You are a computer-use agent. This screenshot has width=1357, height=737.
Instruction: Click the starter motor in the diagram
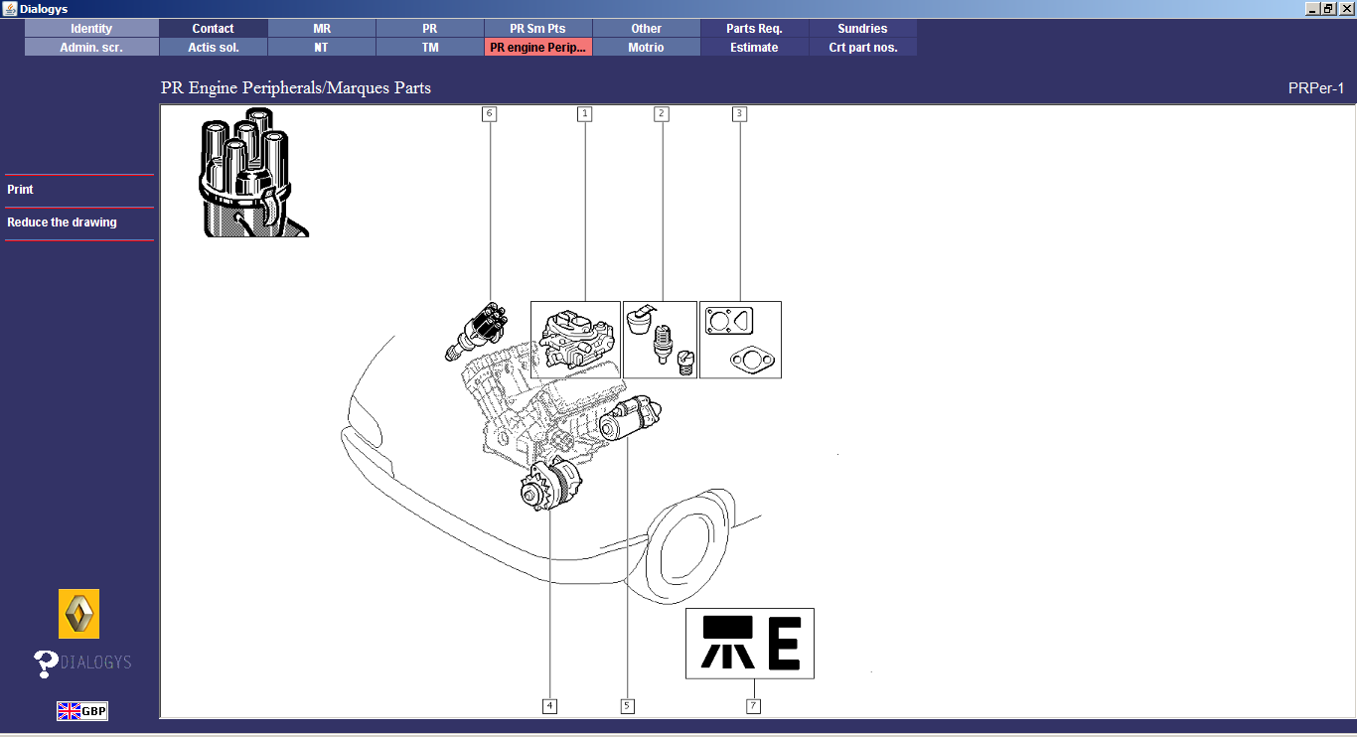point(630,418)
